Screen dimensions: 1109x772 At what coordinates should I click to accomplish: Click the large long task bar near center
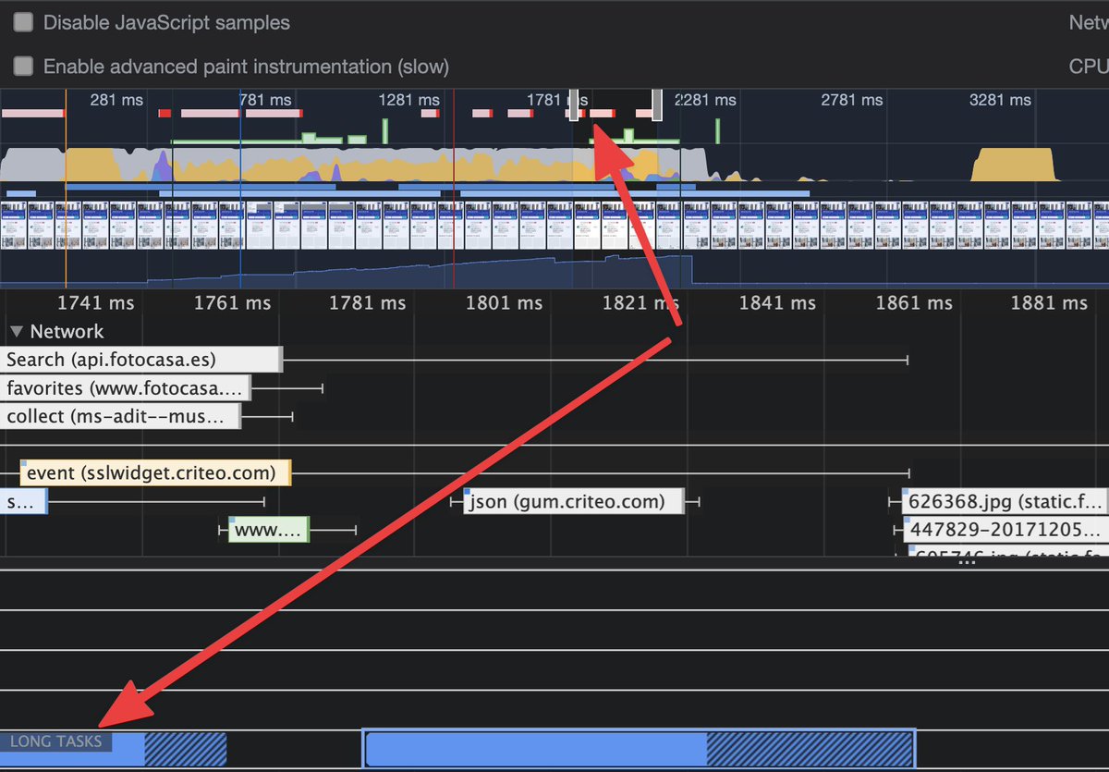click(x=638, y=748)
